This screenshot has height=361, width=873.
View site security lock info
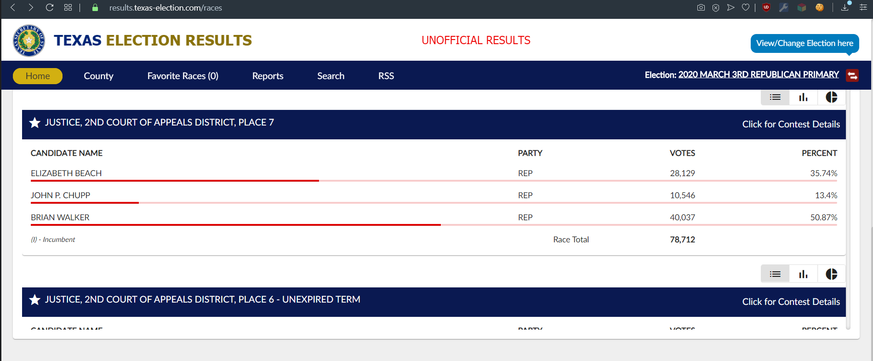tap(95, 8)
